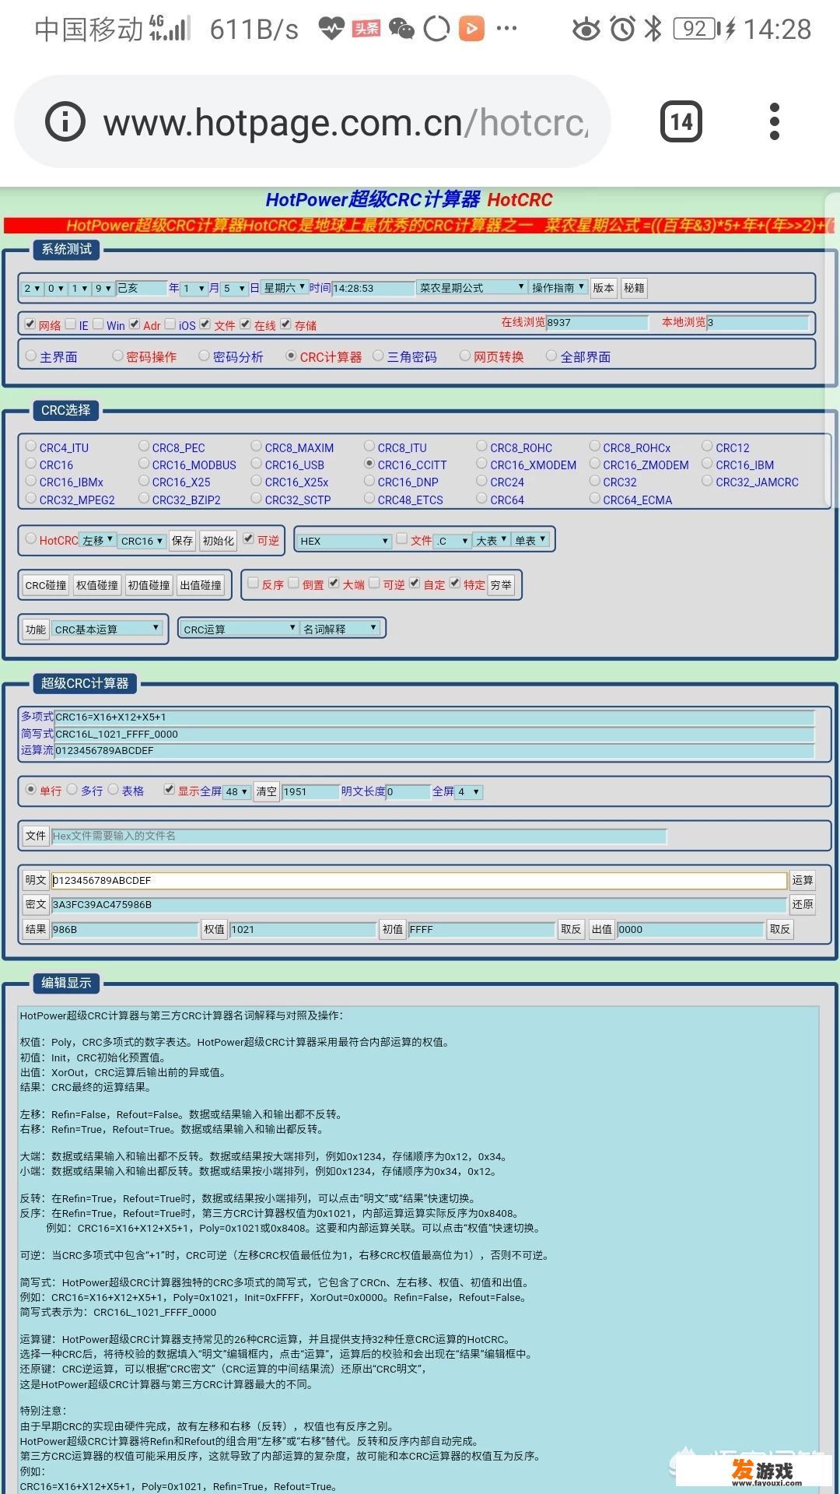
Task: Select the 全部界面 radio option
Action: 551,356
